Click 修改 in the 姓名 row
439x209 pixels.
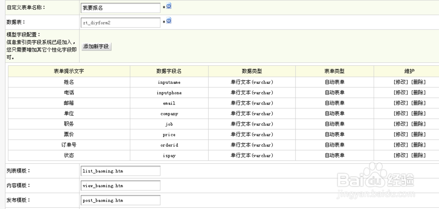click(x=401, y=82)
